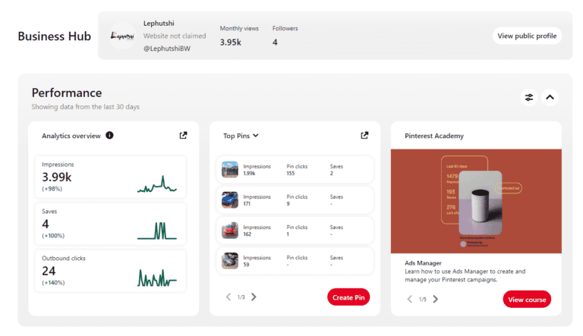583x336 pixels.
Task: Click View public profile button
Action: coord(527,36)
